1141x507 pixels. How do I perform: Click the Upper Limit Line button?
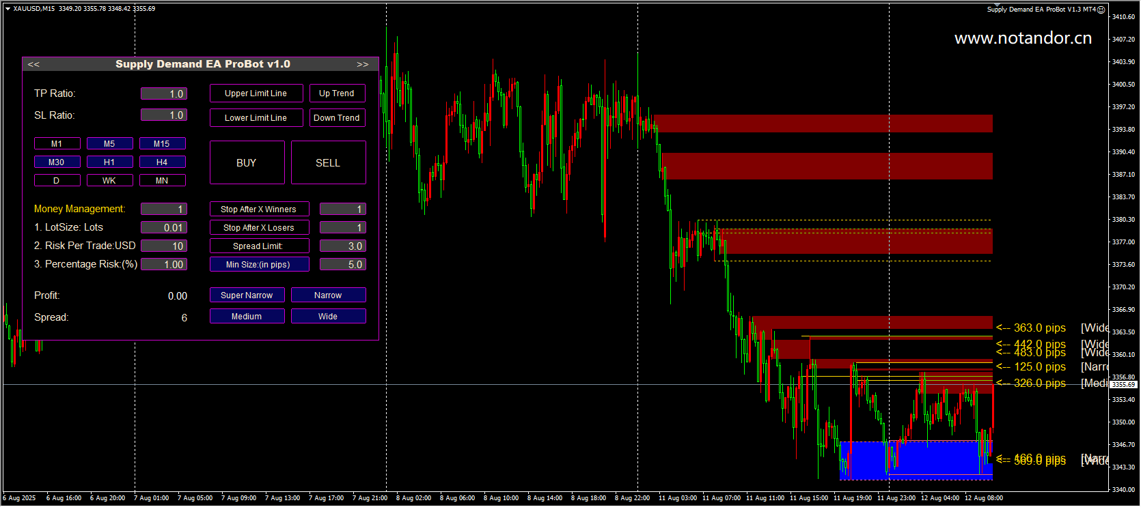click(x=256, y=93)
